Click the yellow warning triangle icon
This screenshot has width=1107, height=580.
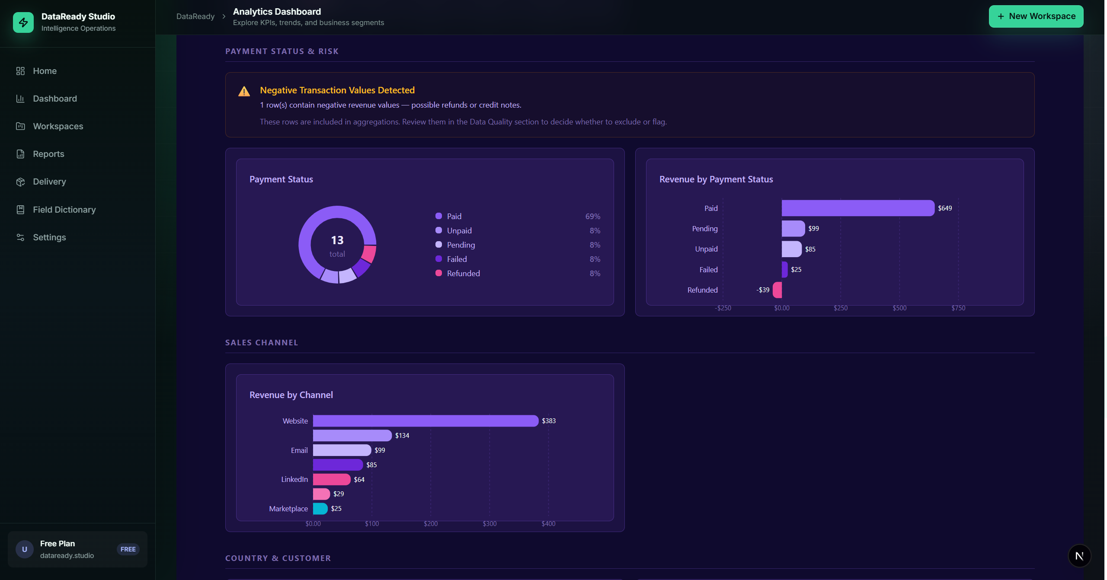click(244, 91)
